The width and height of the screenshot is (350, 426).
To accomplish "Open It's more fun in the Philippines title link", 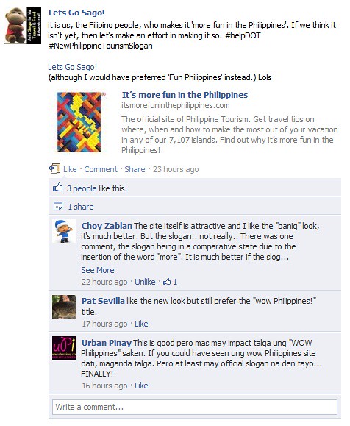I will tap(185, 95).
